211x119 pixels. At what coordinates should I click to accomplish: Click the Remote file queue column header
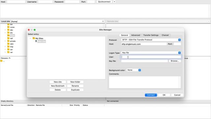(40, 105)
